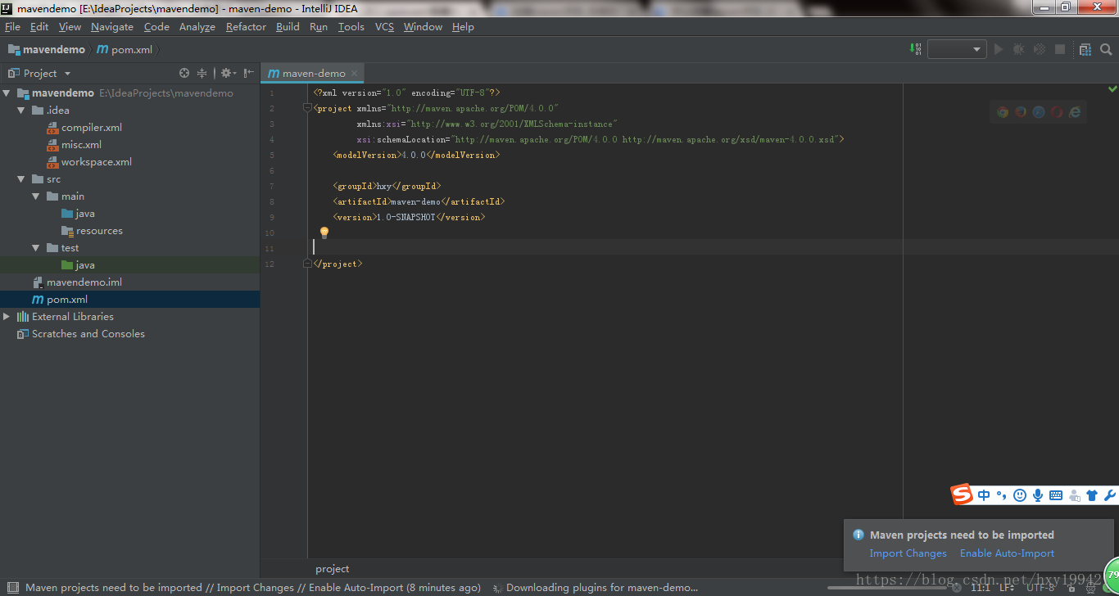Toggle Sogou Chinese input mode
The width and height of the screenshot is (1119, 596).
(x=984, y=495)
